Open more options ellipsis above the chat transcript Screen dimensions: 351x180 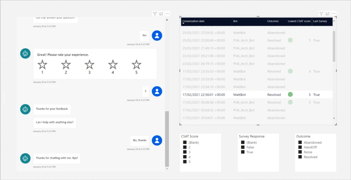[167, 14]
